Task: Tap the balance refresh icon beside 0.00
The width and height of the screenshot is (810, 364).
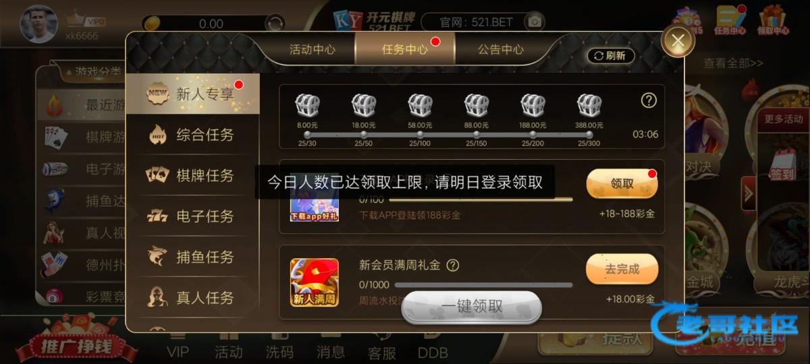Action: coord(275,24)
